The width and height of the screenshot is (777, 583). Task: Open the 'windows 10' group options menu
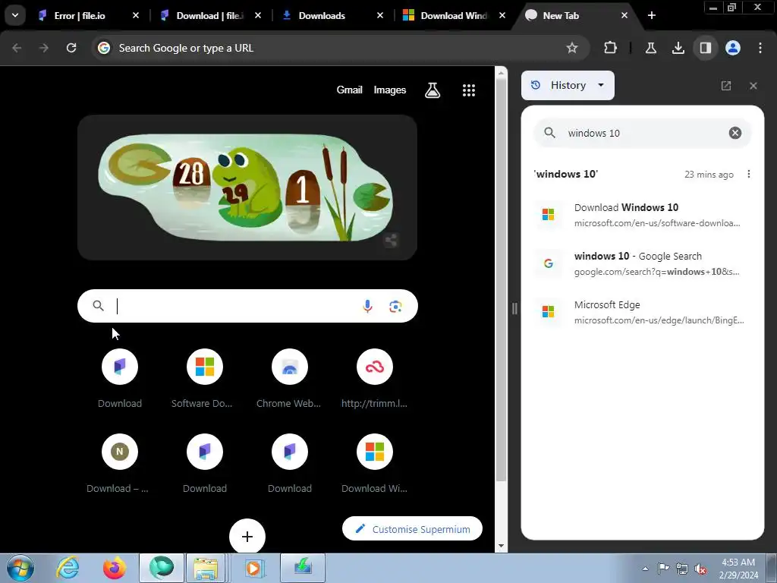pos(749,174)
